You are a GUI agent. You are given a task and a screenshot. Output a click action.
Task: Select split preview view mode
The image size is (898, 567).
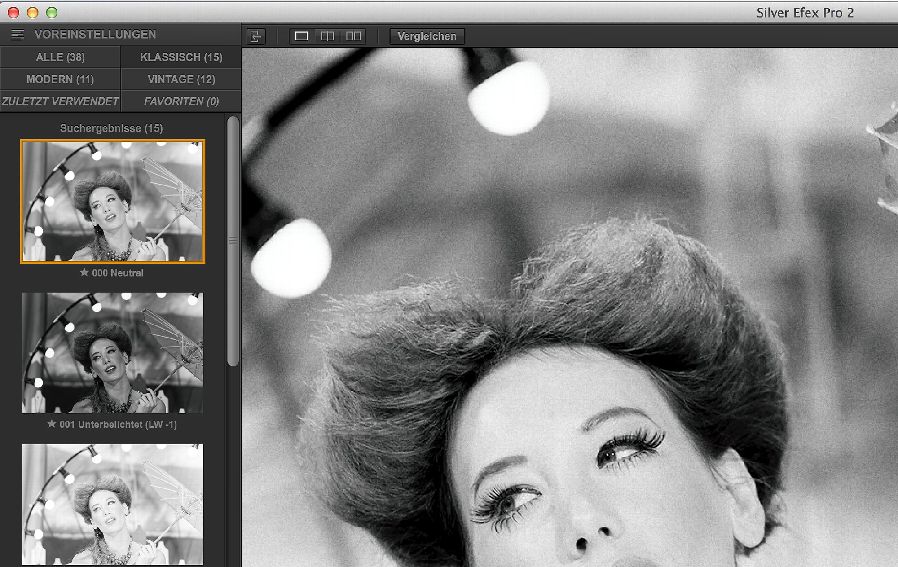327,36
